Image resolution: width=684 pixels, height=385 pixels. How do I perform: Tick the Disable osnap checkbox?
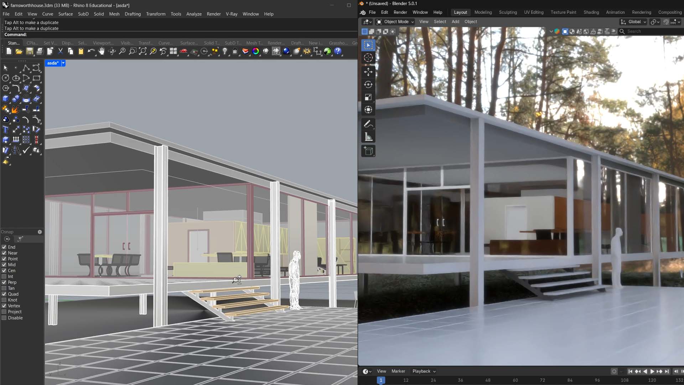(4, 318)
